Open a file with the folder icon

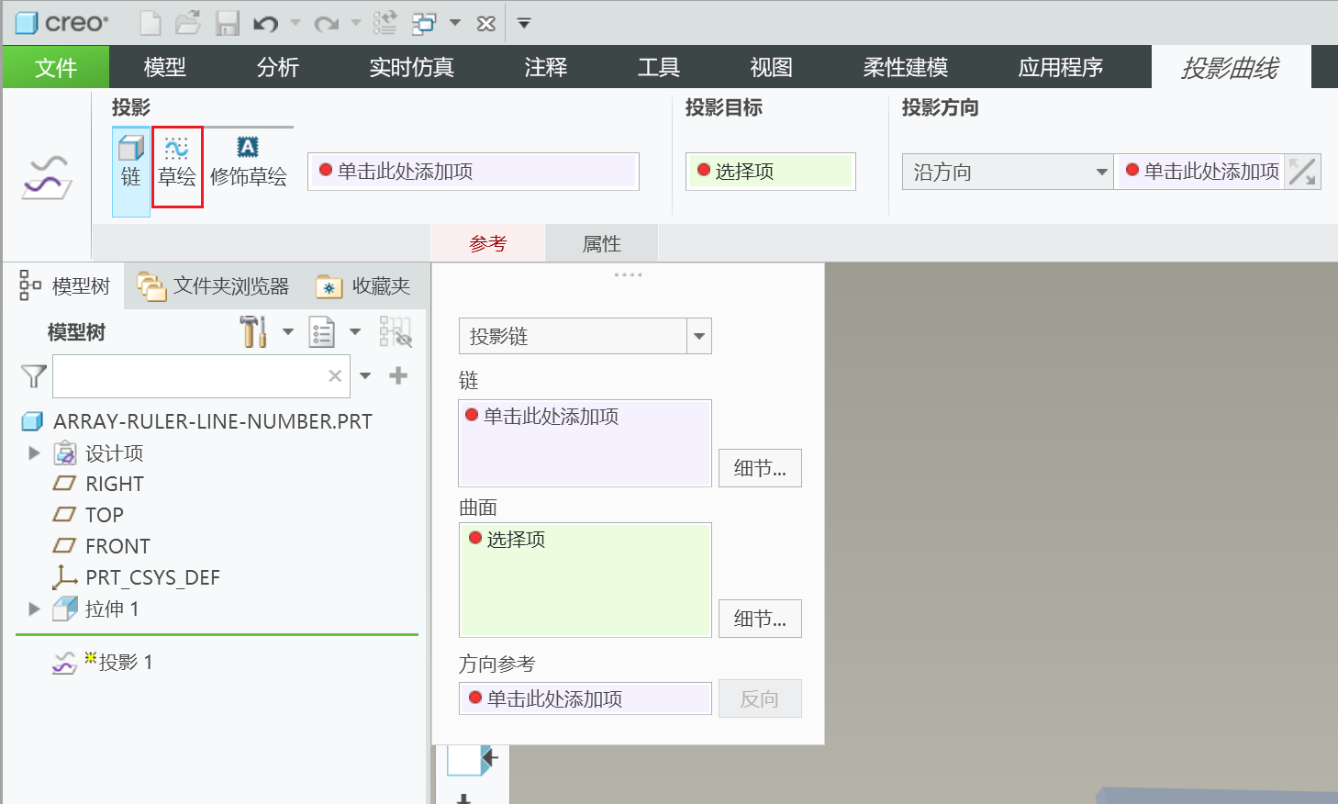tap(188, 23)
